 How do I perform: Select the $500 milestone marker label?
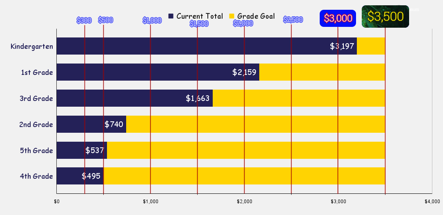(x=105, y=20)
